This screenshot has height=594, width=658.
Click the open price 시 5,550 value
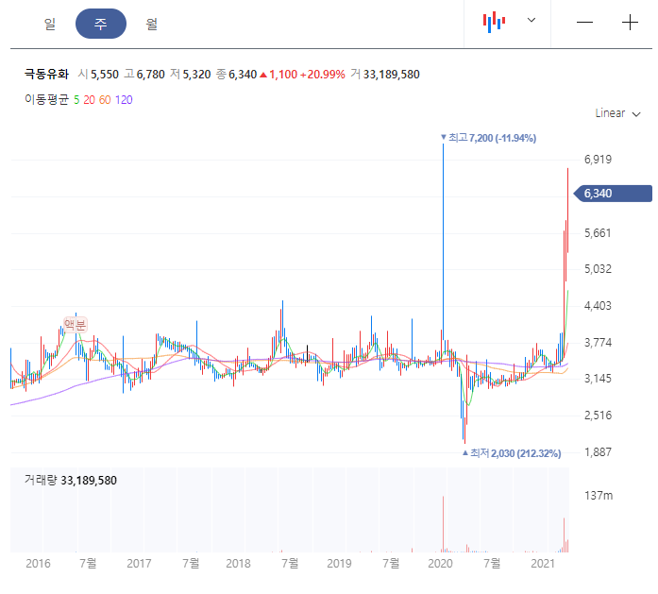click(98, 75)
